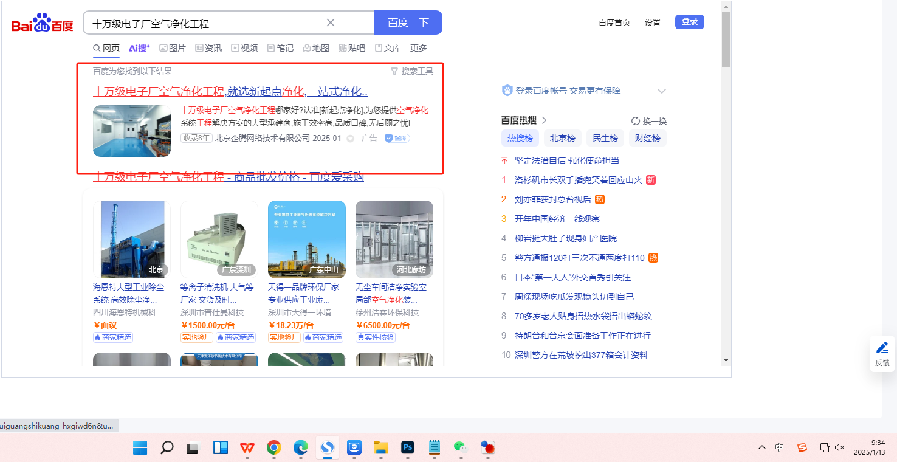The image size is (897, 462).
Task: Open the dropdown arrow beside 2025-01
Action: 350,139
